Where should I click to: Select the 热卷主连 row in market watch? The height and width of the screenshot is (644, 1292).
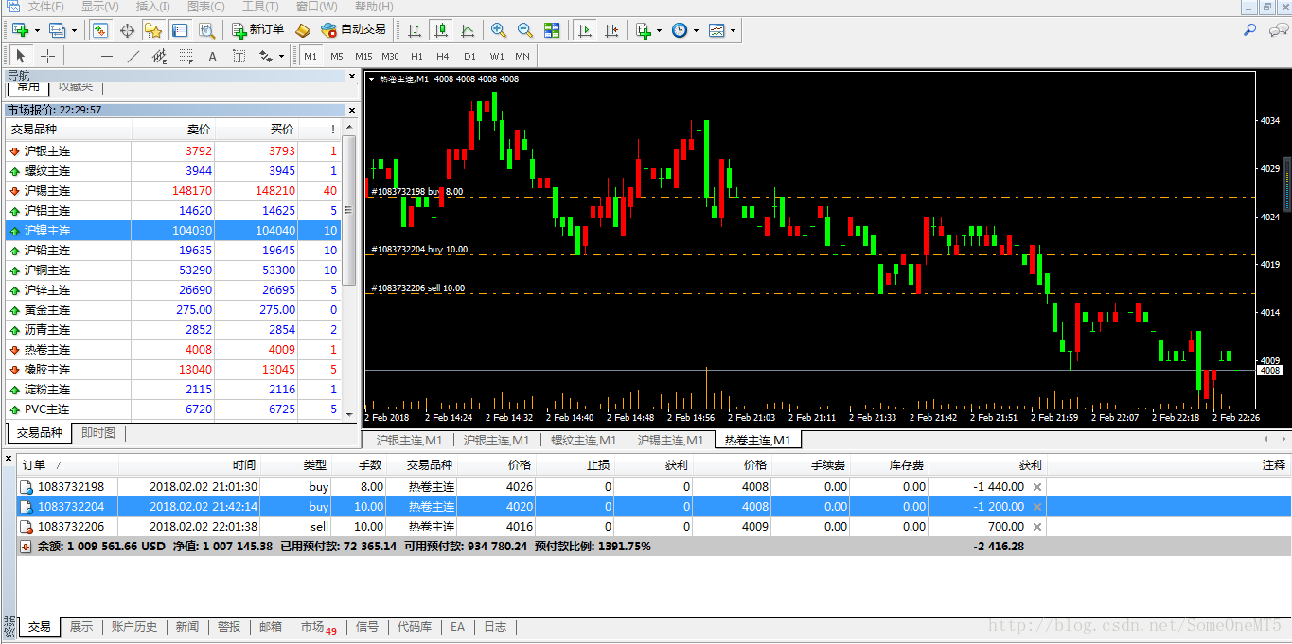tap(173, 350)
